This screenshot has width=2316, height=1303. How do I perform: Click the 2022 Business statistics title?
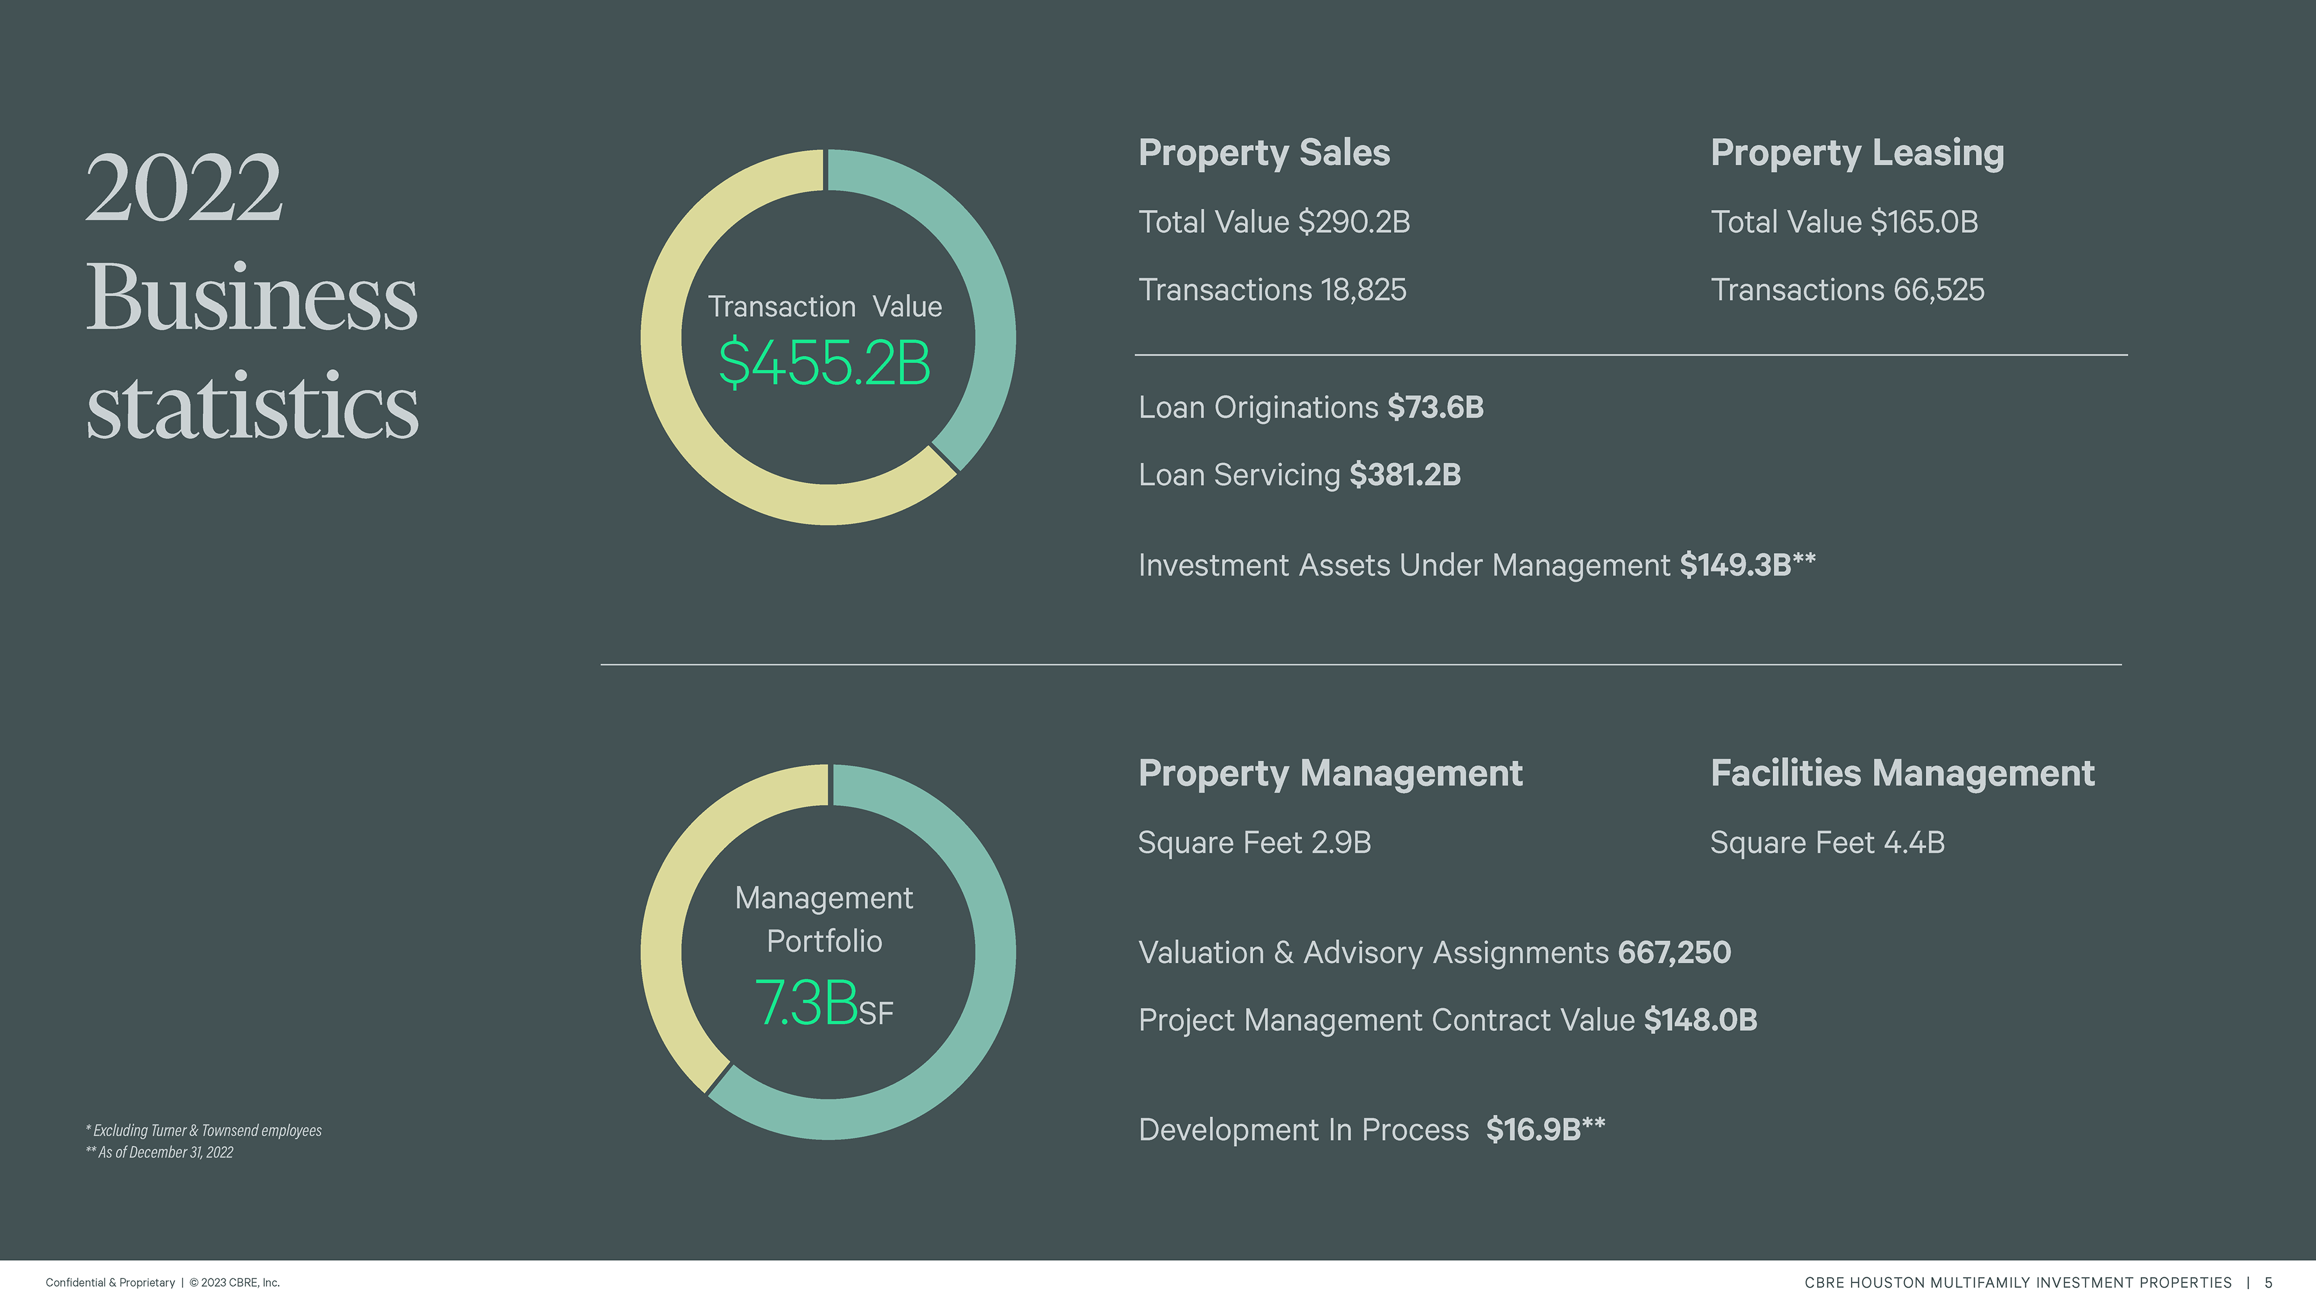(252, 297)
